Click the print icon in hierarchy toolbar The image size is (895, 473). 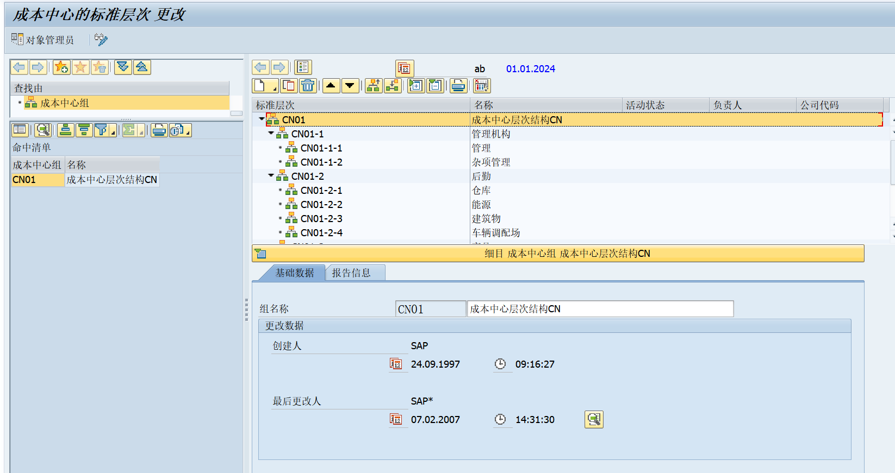(x=458, y=86)
